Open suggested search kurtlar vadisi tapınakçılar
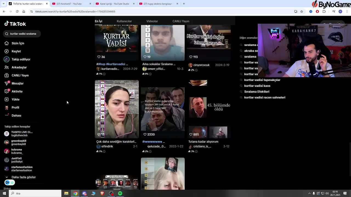Screen dimensions: 351x197 (262, 80)
